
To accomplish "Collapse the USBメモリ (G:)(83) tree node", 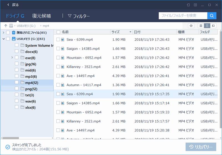I will [x=3, y=39].
